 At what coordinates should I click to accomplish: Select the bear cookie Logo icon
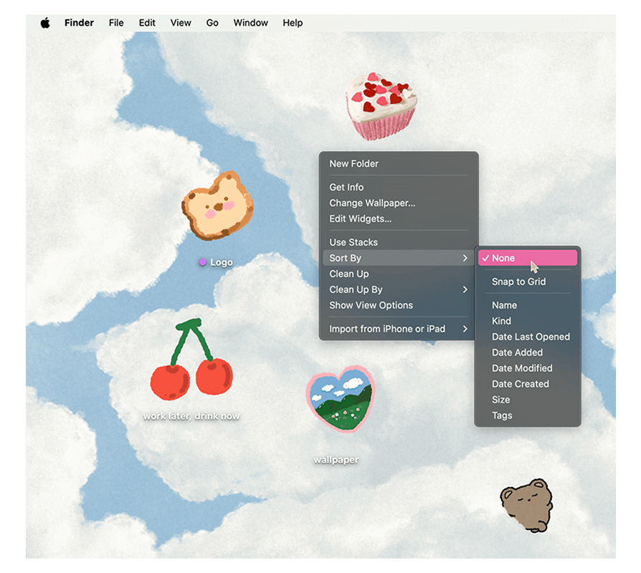click(x=217, y=206)
